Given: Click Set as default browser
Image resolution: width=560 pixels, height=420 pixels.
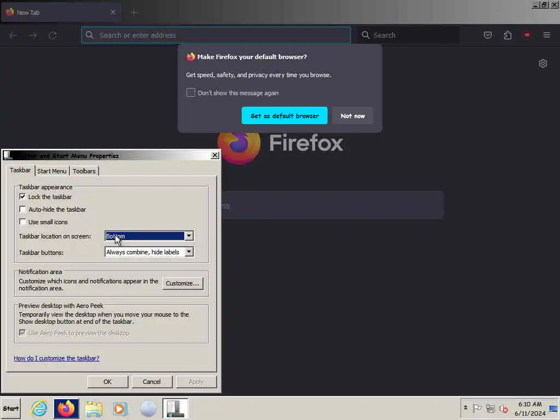Looking at the screenshot, I should [284, 116].
